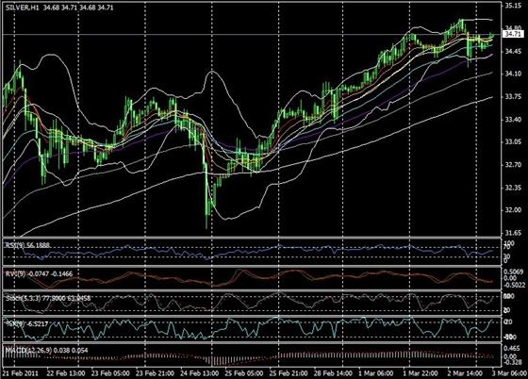
Task: Click the 22 Feb 13:00 time marker
Action: pos(66,373)
